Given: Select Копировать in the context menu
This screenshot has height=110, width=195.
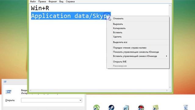Looking at the screenshot, I should [138, 28].
